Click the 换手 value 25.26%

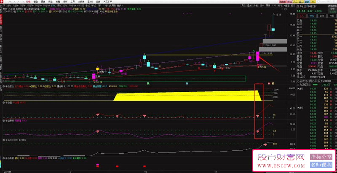(312, 70)
